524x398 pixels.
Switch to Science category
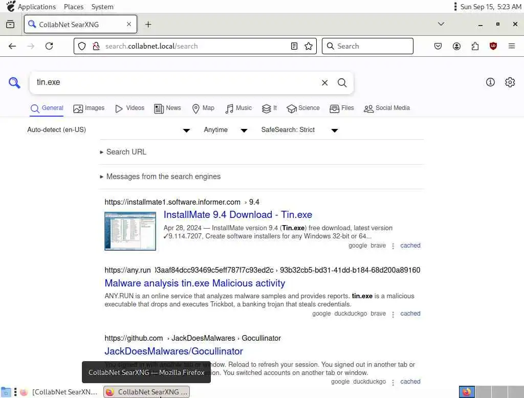(x=303, y=108)
